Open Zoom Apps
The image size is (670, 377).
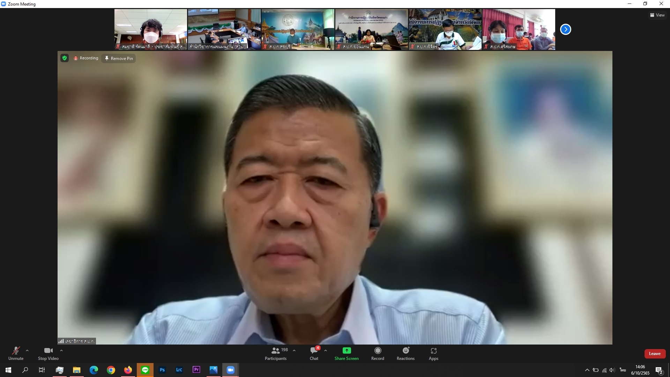(x=433, y=353)
